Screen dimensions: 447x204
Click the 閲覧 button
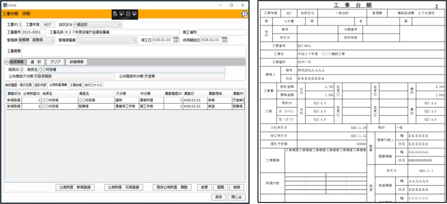pos(221,187)
